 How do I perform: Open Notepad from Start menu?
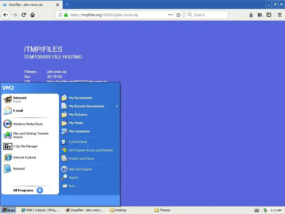(30, 169)
